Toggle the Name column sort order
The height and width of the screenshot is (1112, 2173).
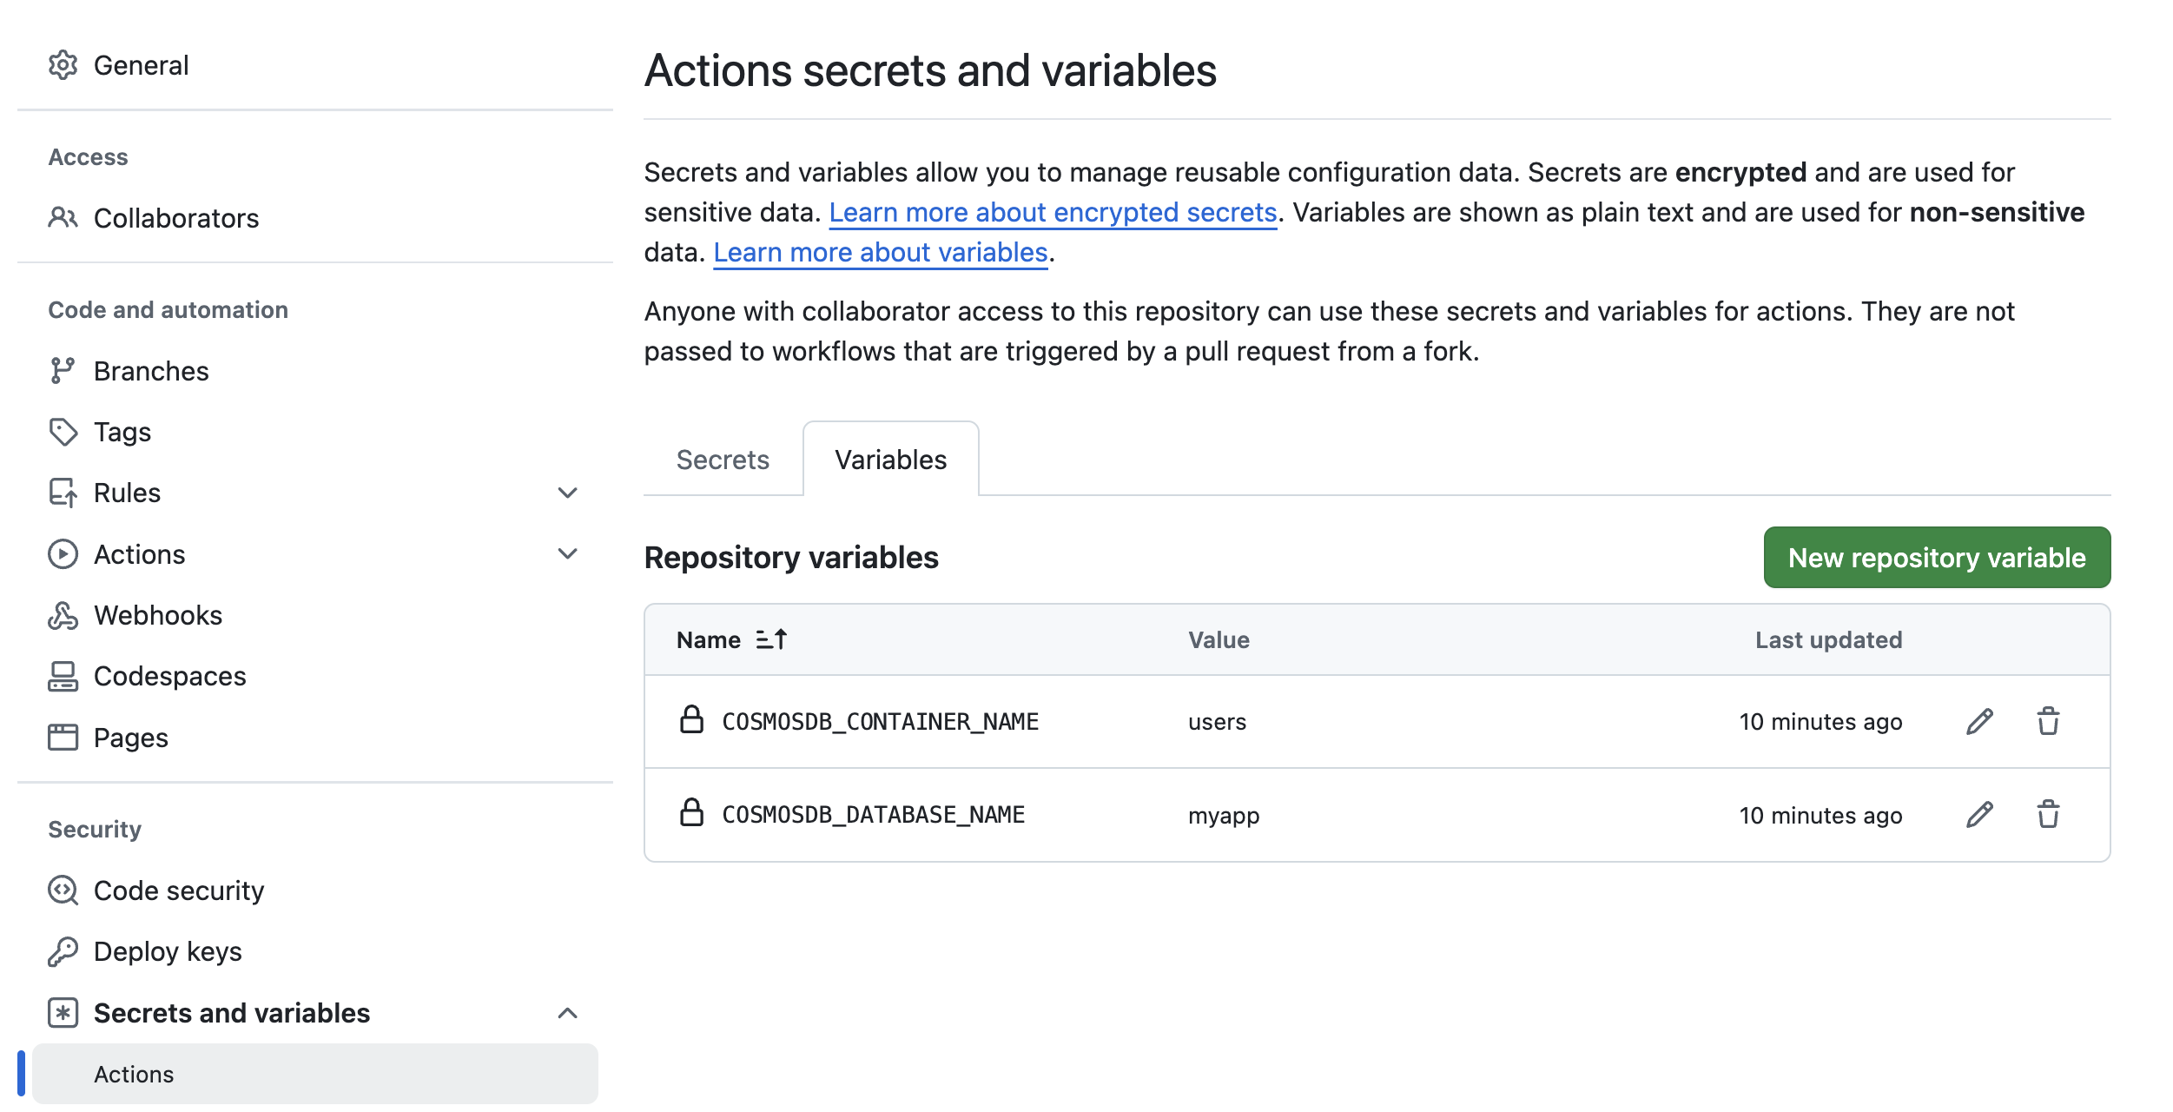771,639
